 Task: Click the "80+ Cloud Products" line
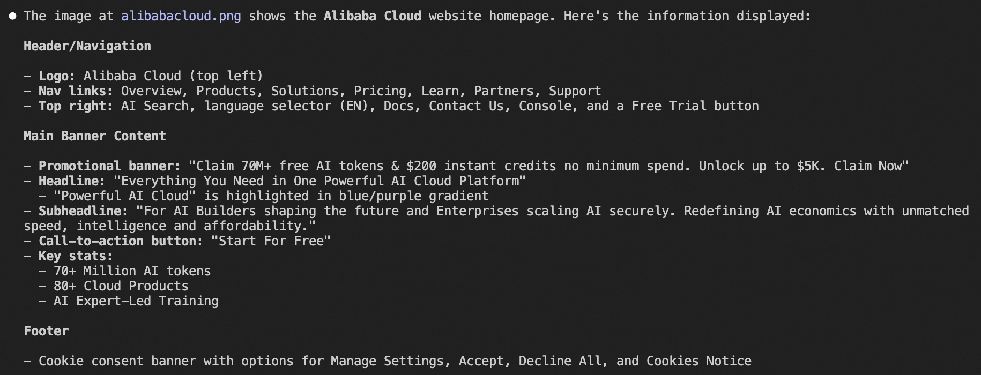[121, 286]
